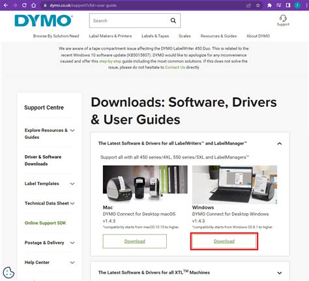Click 'DYMO Connect for Desktop macOS' text
This screenshot has width=309, height=281.
pos(139,214)
